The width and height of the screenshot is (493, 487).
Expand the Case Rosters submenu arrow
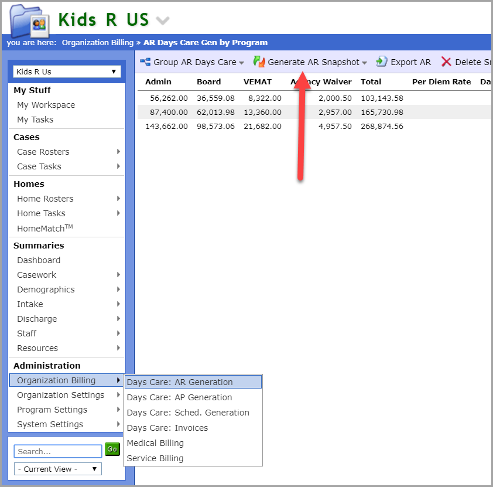point(118,152)
